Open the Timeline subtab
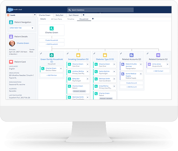The width and height of the screenshot is (178, 151). (x=71, y=19)
